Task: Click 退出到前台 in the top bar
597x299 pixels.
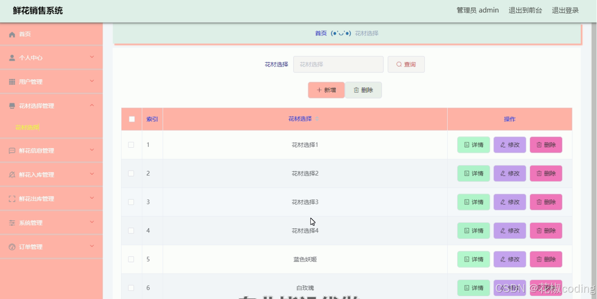Action: (525, 10)
